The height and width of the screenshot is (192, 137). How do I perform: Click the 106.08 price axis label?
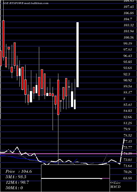[129, 13]
